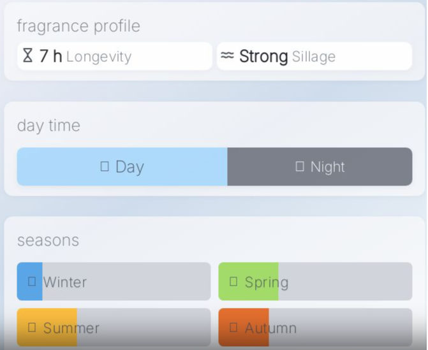Click the Spring season icon
428x350 pixels.
pyautogui.click(x=233, y=281)
